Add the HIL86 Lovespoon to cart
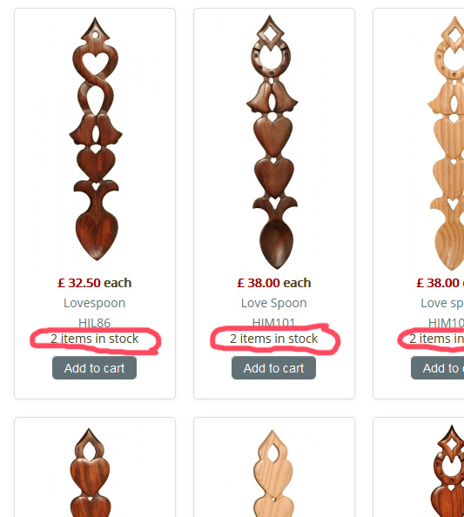The height and width of the screenshot is (517, 464). point(94,368)
